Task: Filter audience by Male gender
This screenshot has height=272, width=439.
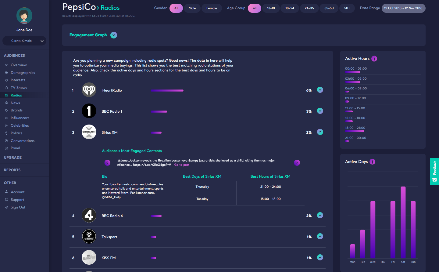Action: coord(192,8)
